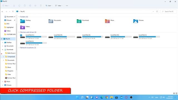This screenshot has height=100, width=178.
Task: Go back with the Back arrow
Action: [x=3, y=11]
